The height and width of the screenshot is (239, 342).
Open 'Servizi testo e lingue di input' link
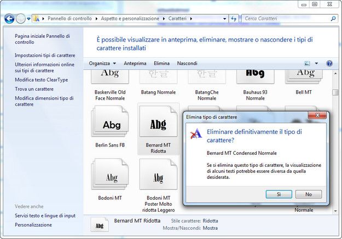(45, 215)
